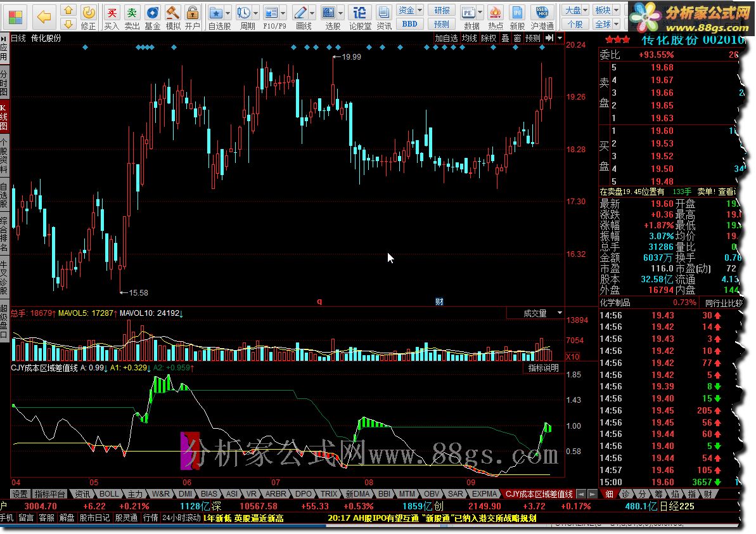Open the 基金 fund icon
The height and width of the screenshot is (534, 756).
point(152,17)
